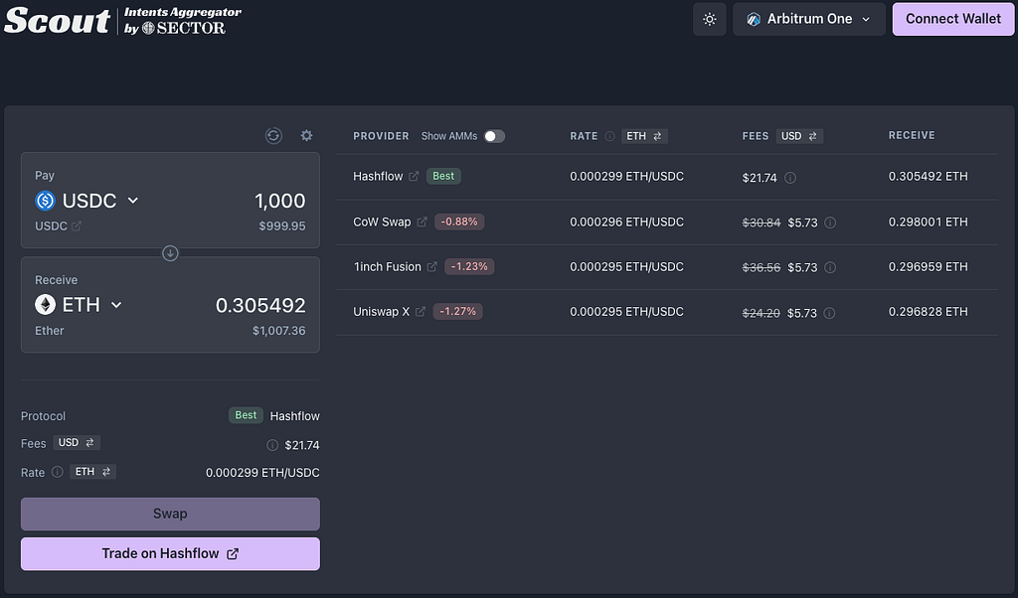Click the fee info icon in 1inch Fusion row

tap(830, 267)
